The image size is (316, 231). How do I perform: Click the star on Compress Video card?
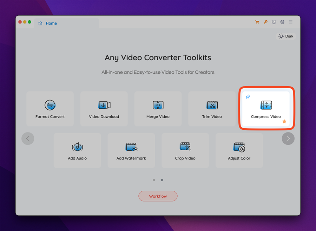tap(284, 121)
